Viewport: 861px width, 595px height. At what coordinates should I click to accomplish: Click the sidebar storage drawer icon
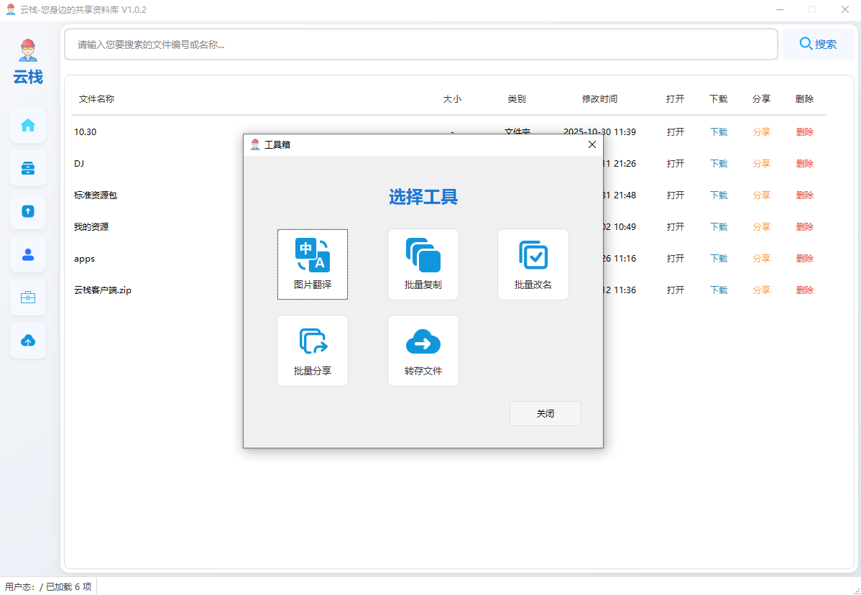pos(28,169)
